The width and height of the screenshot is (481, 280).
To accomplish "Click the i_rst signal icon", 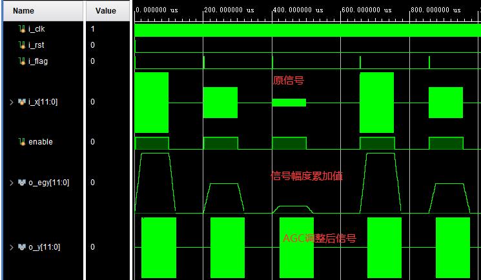I will (22, 45).
